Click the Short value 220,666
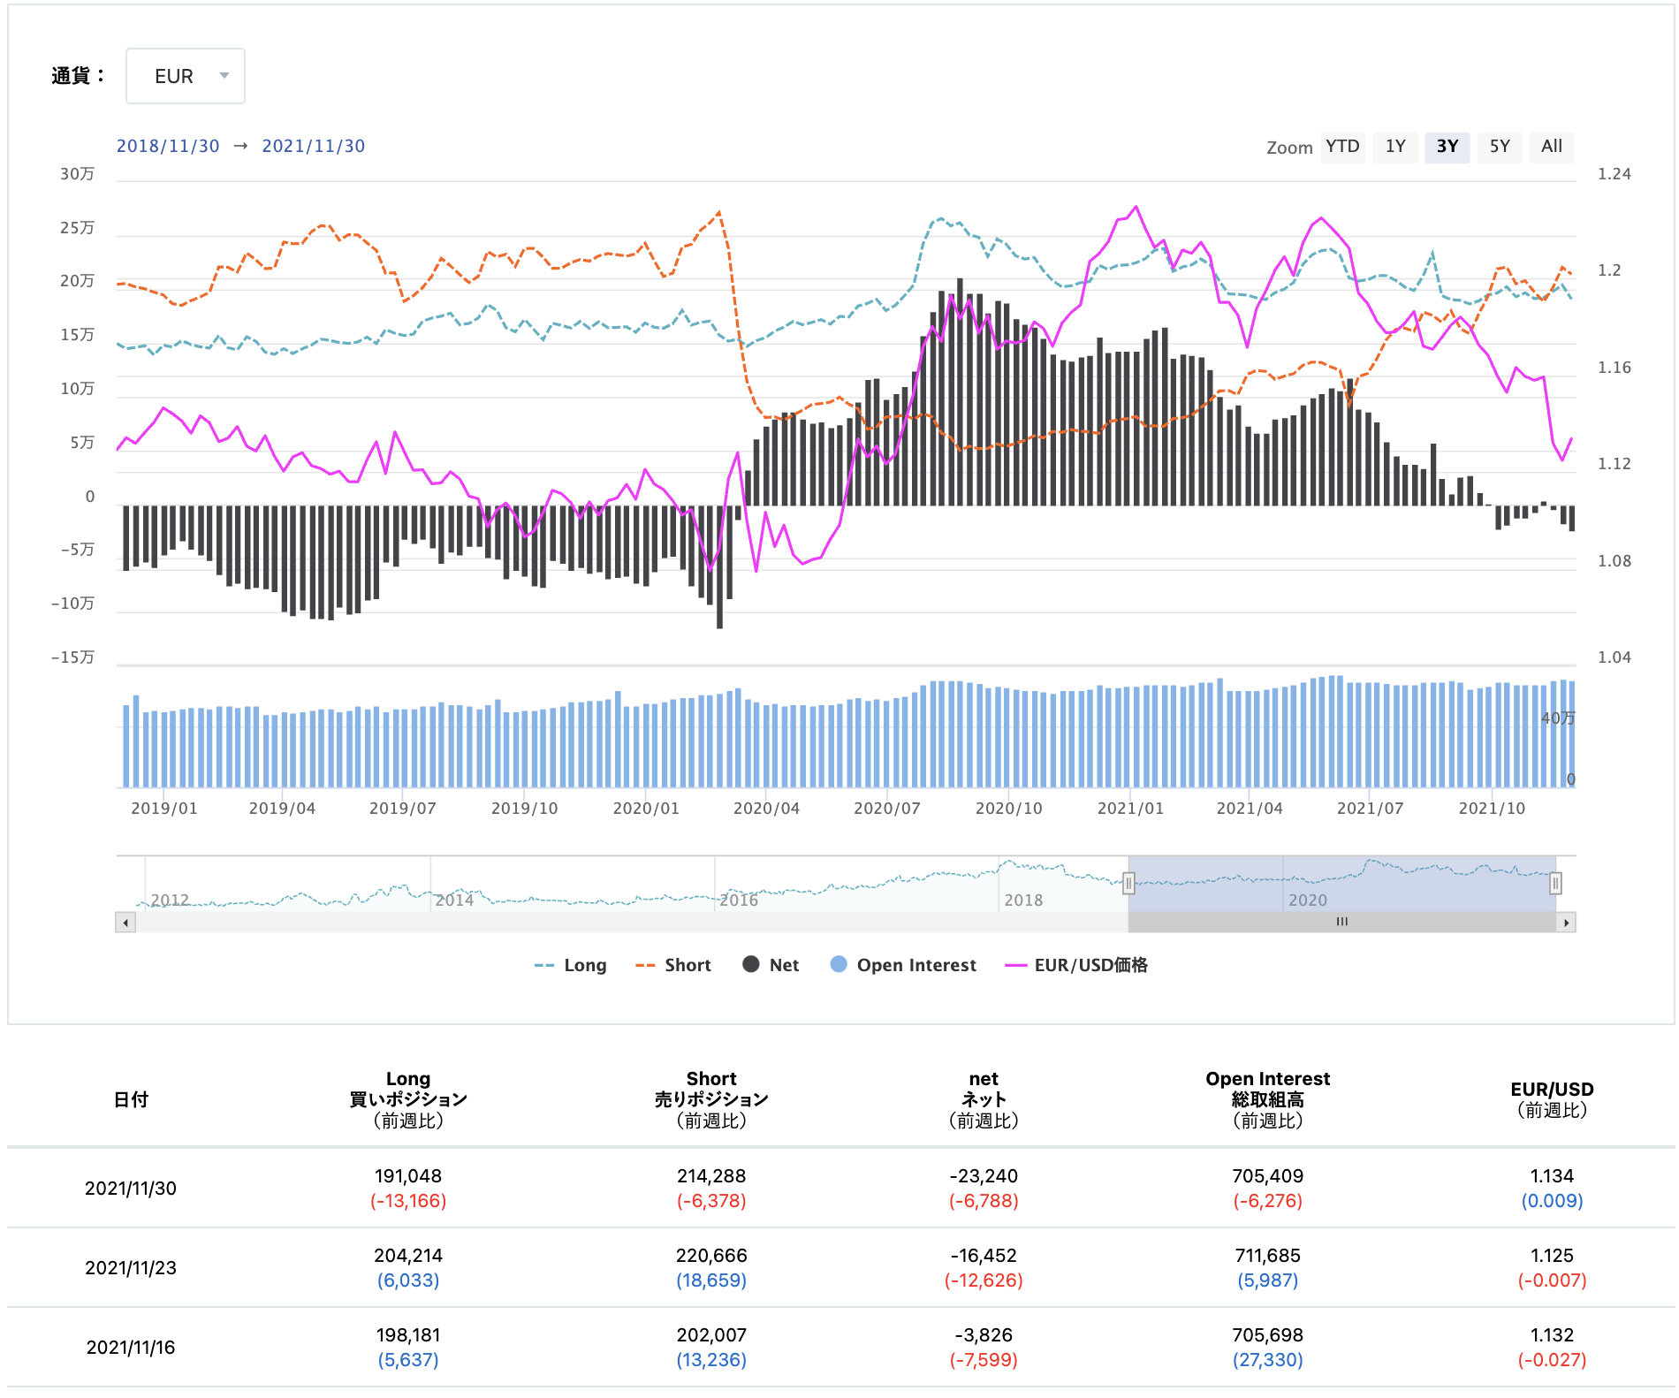1679x1398 pixels. [x=711, y=1256]
